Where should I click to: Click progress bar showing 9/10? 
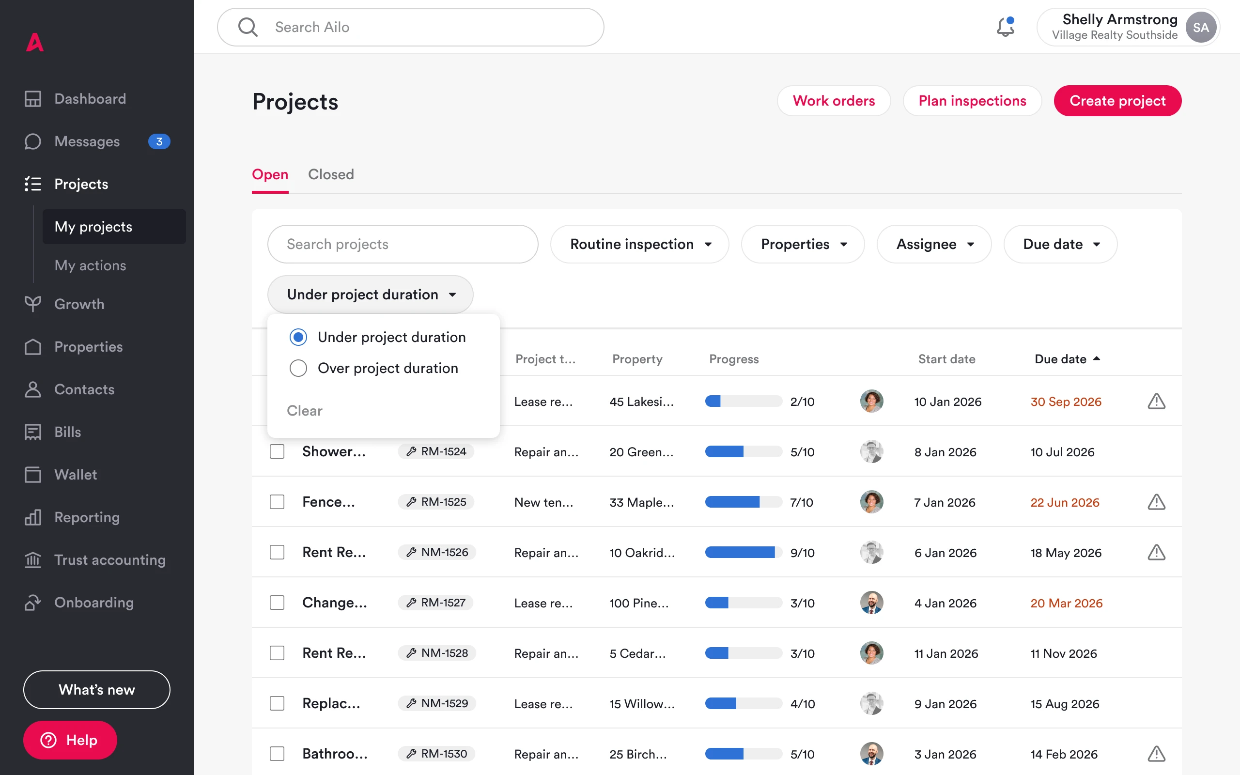tap(743, 552)
